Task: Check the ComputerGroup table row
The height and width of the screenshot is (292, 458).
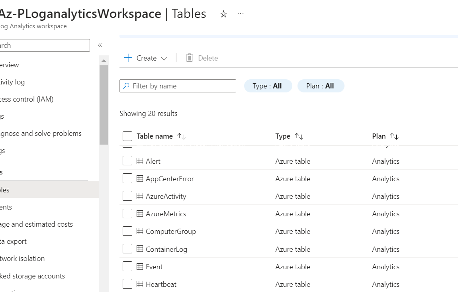Action: coord(127,231)
